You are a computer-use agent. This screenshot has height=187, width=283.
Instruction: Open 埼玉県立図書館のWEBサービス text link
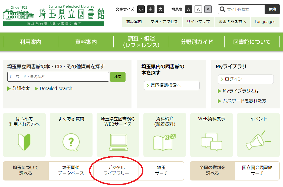[118, 121]
